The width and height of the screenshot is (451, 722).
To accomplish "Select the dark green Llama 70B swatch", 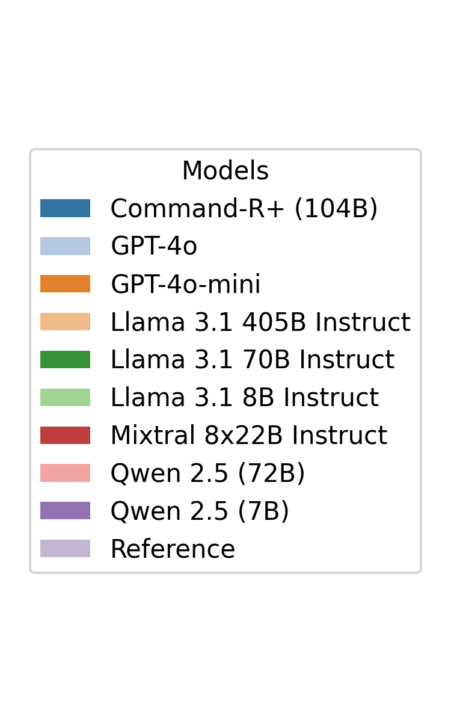I will 65,360.
